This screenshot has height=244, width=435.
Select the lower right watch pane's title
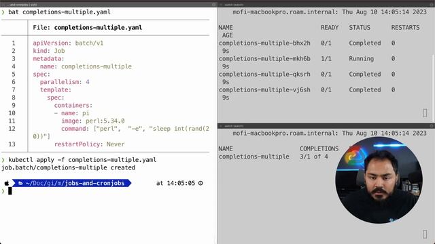(x=234, y=126)
